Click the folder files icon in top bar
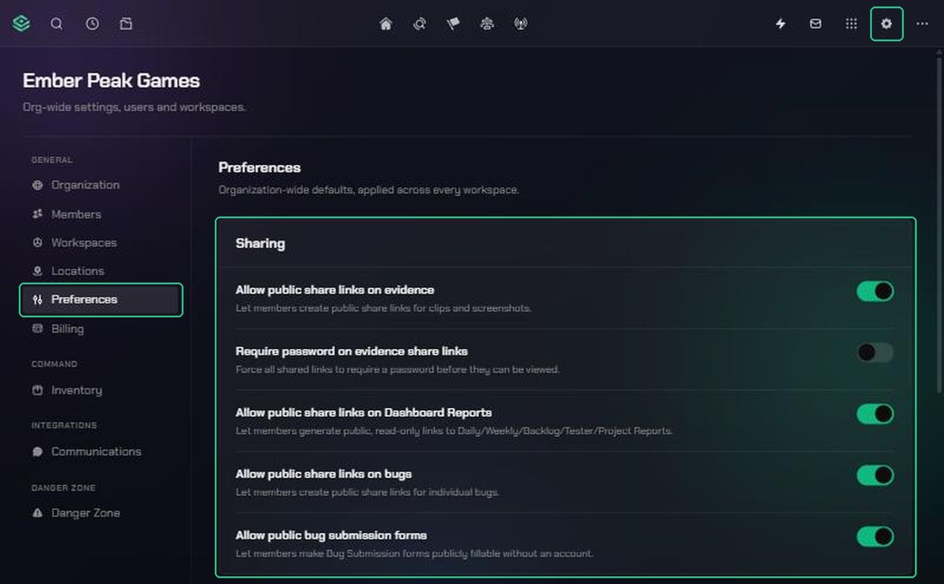The height and width of the screenshot is (584, 944). (x=126, y=24)
